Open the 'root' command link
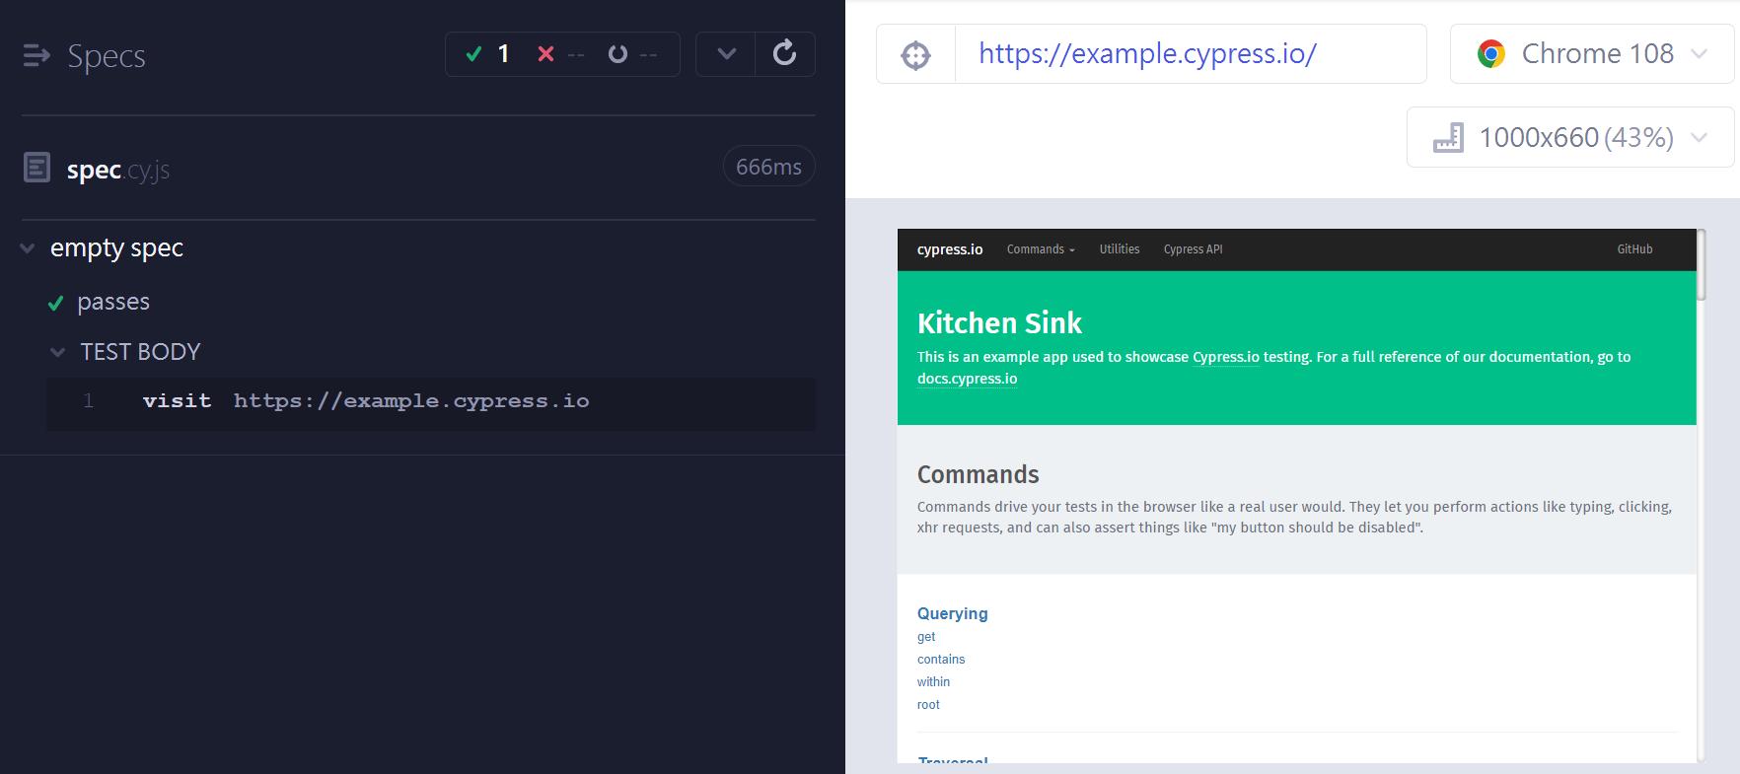 (928, 705)
